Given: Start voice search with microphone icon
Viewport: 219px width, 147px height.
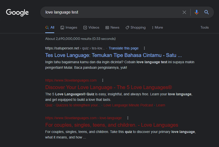Looking at the screenshot, I should click(196, 12).
